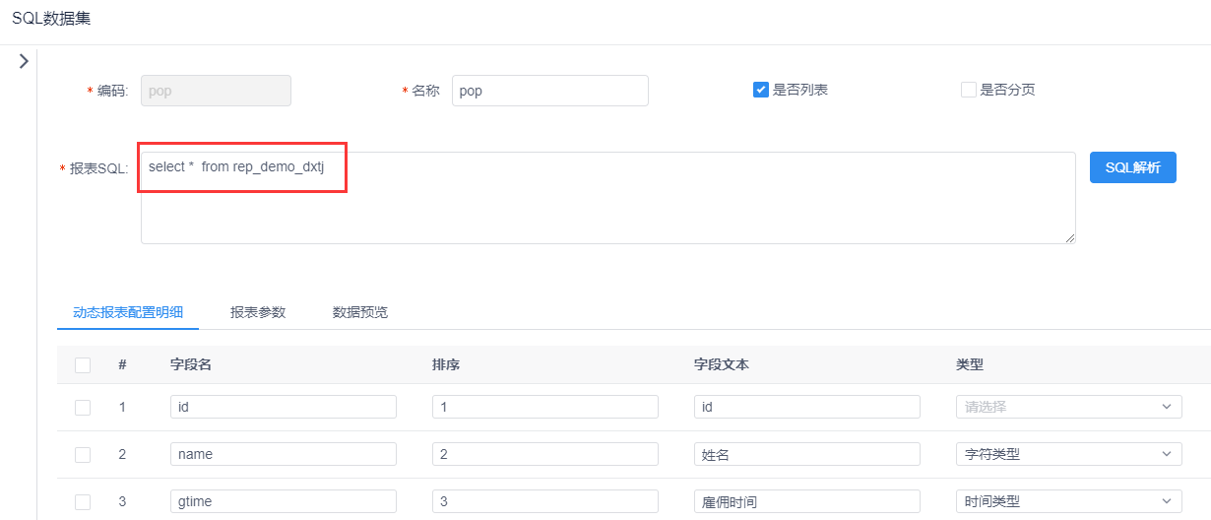Viewport: 1211px width, 520px height.
Task: Edit the 字段文本 field for id row
Action: [807, 407]
